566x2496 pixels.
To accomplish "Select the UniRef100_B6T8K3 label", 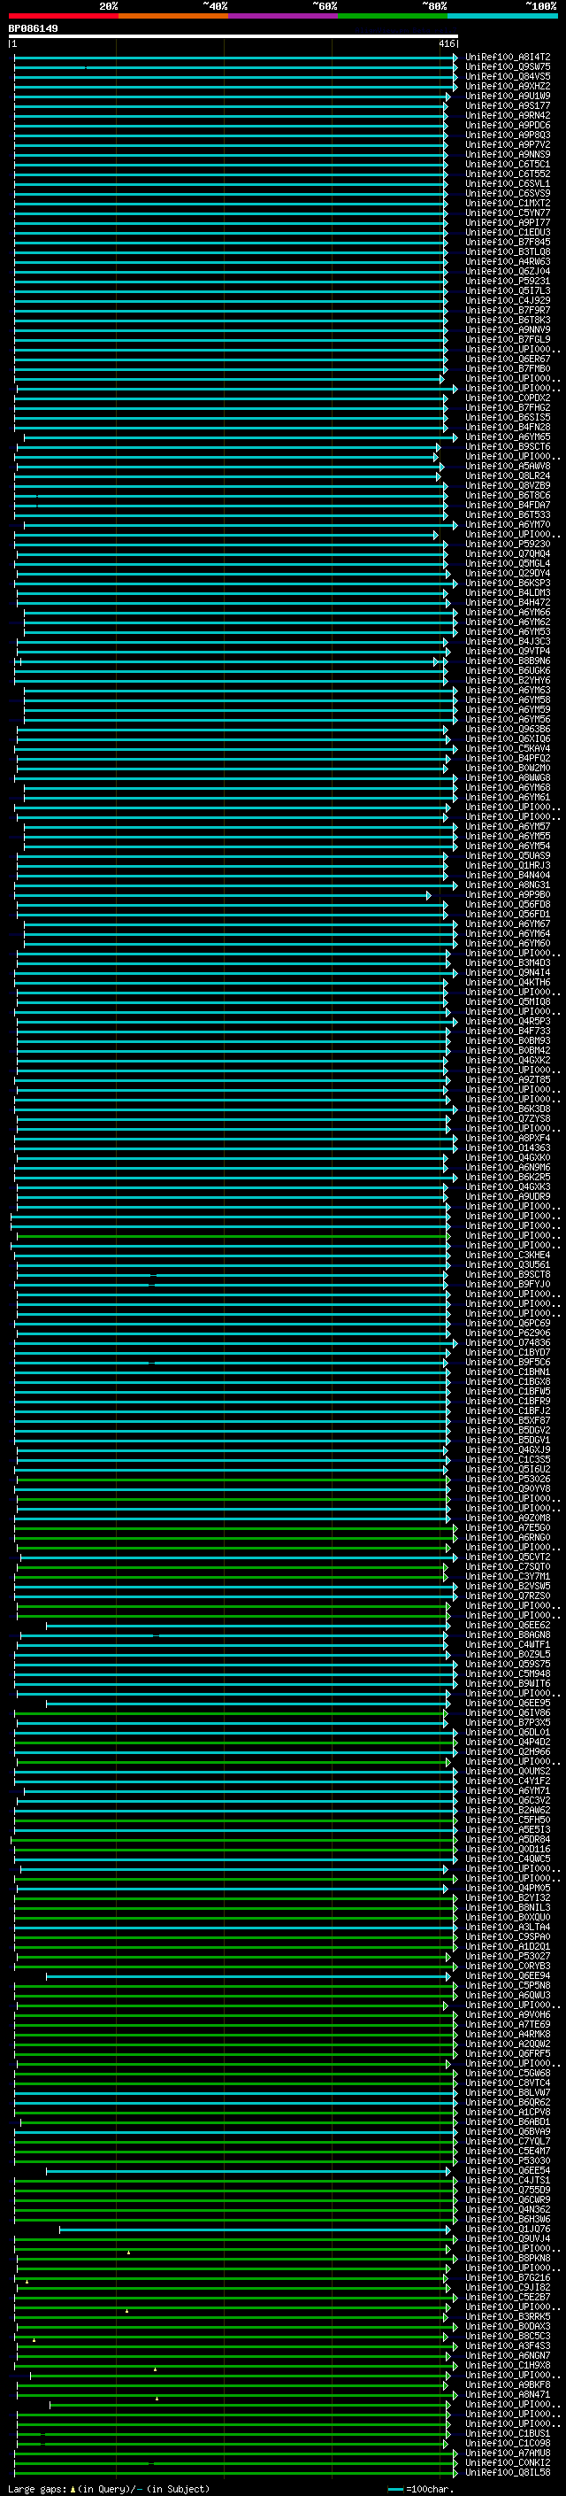I will pyautogui.click(x=508, y=320).
